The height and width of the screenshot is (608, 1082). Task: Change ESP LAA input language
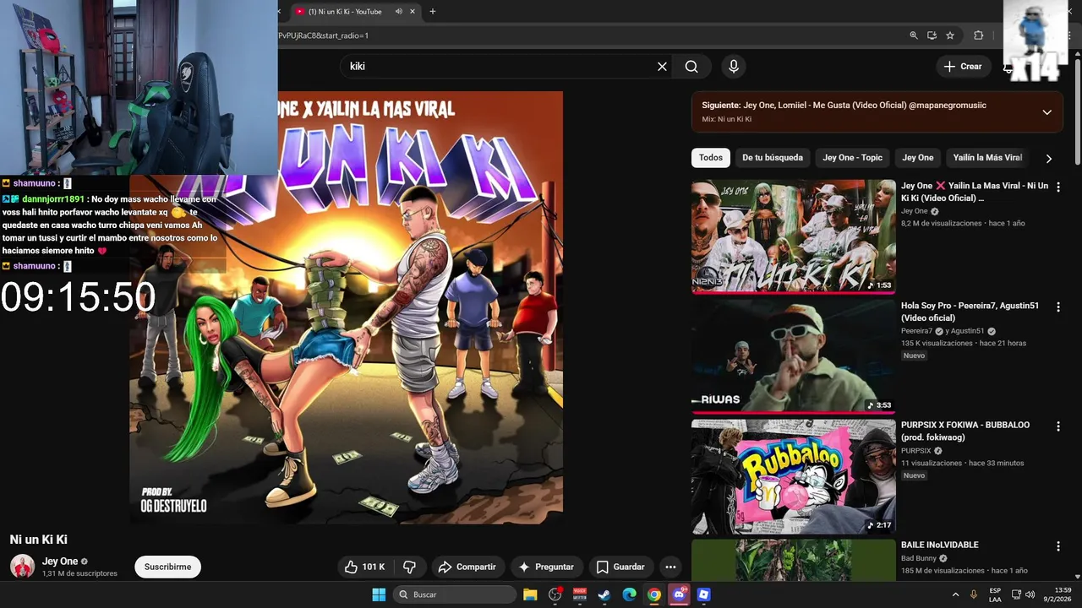(x=995, y=594)
